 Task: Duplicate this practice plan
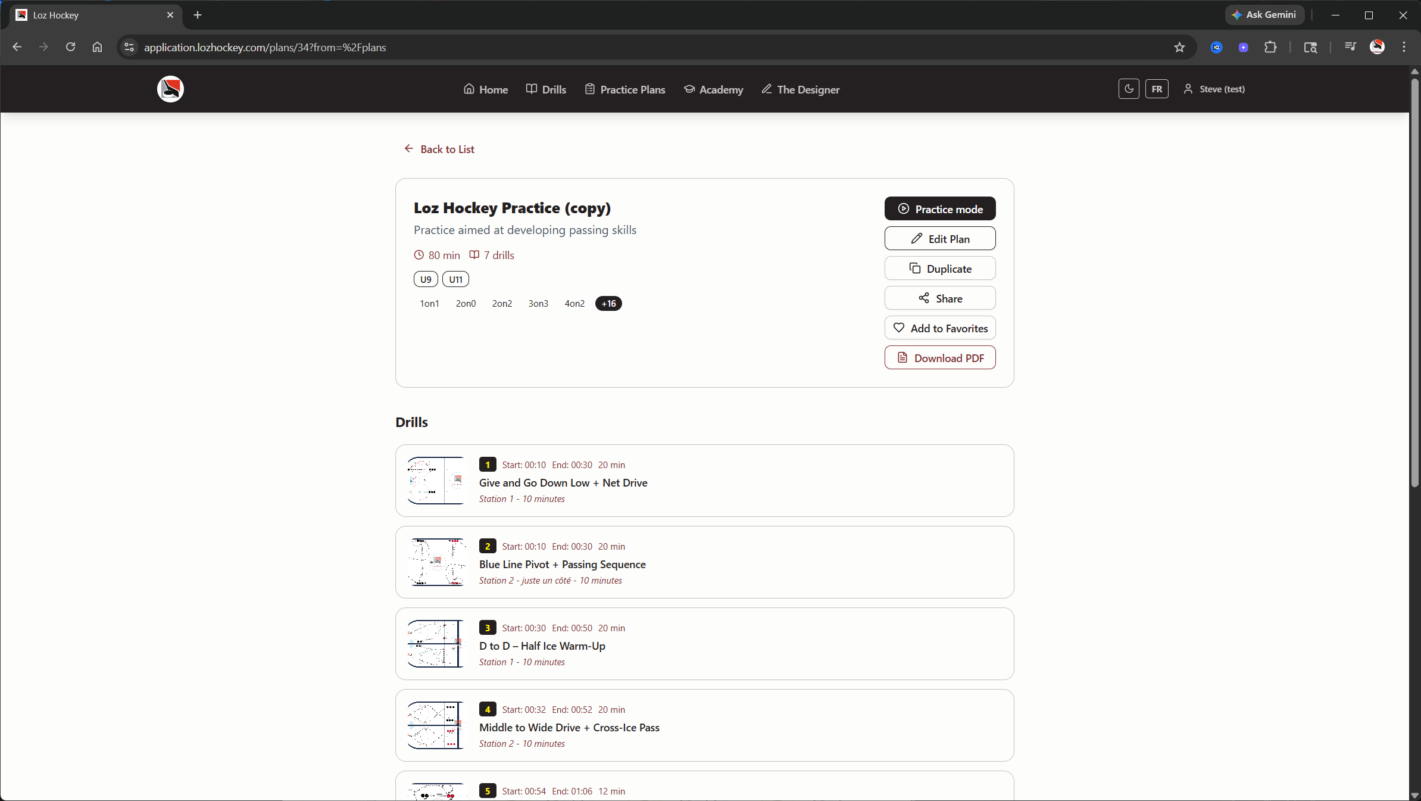939,269
